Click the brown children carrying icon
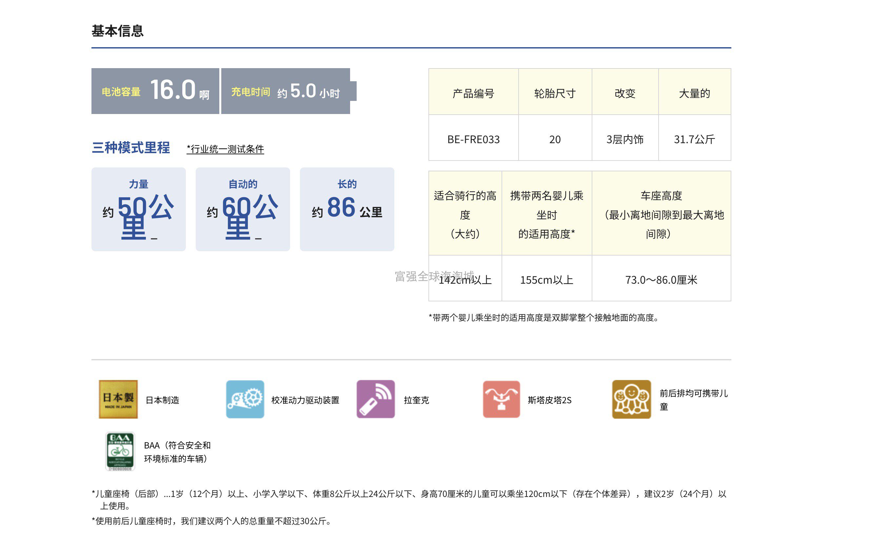Viewport: 870px width, 551px height. coord(631,399)
